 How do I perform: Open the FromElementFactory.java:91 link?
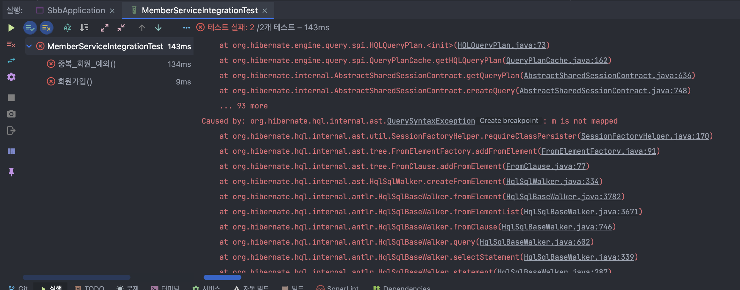click(598, 151)
